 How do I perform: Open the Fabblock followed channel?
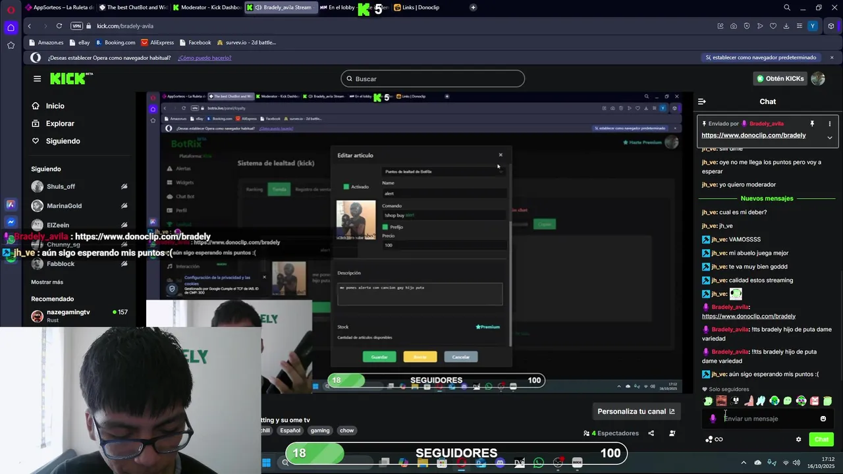point(79,264)
